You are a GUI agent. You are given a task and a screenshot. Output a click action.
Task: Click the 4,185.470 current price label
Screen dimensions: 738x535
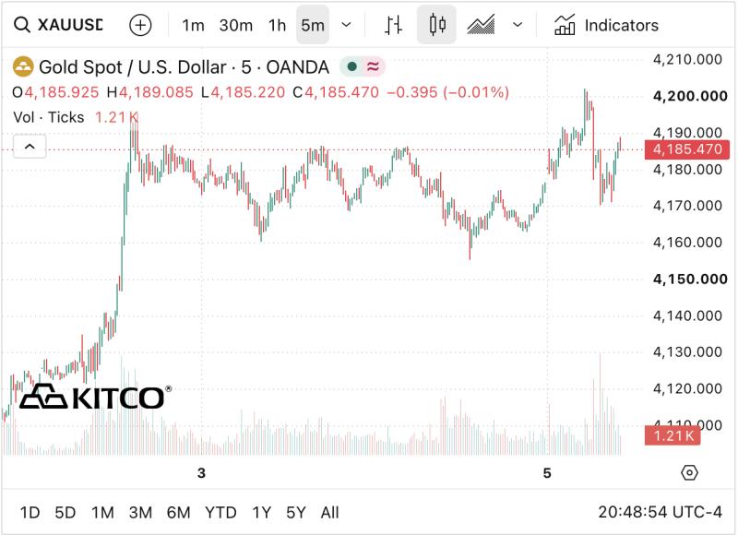(x=686, y=149)
